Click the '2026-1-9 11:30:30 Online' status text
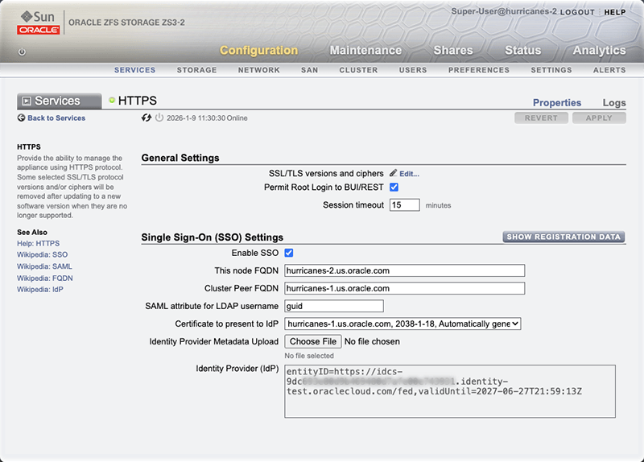Screen dimensions: 644x462 (207, 118)
